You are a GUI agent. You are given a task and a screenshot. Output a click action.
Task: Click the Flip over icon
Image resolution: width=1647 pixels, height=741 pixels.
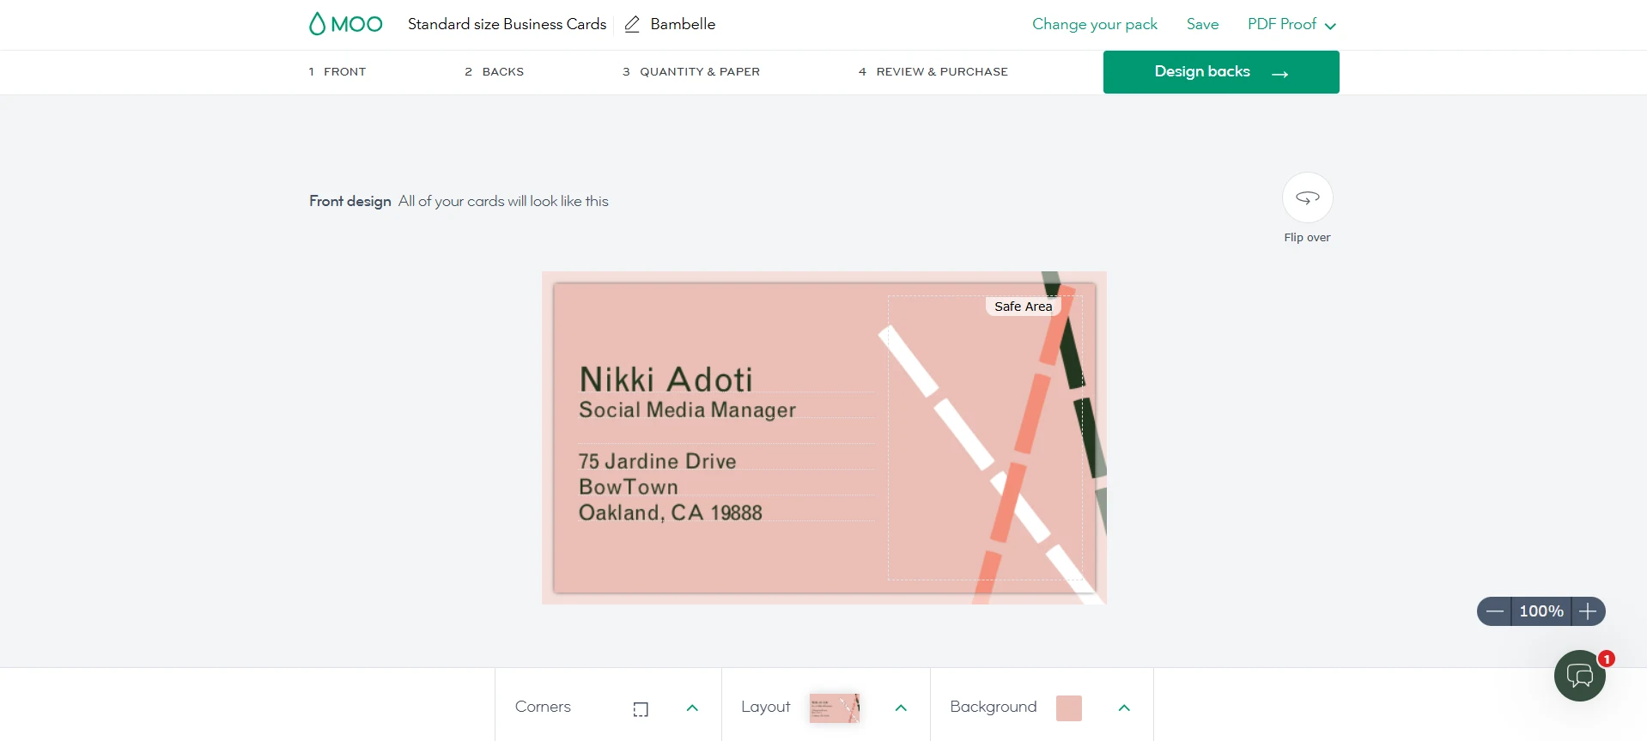[1307, 197]
